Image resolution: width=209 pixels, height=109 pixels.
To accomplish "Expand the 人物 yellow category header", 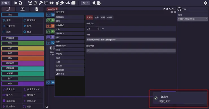I will pos(23,48).
